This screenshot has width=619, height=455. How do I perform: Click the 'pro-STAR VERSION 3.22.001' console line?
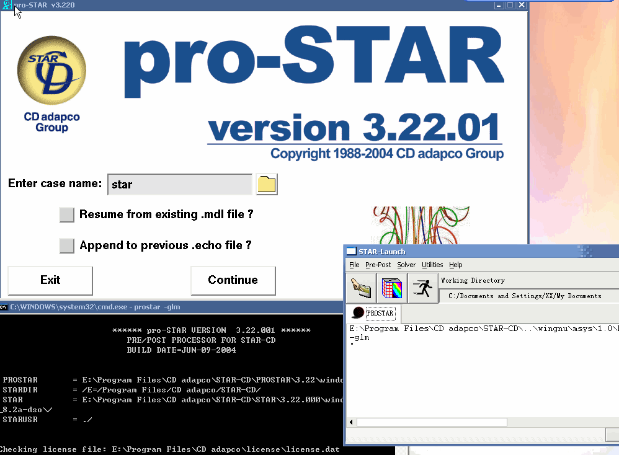click(212, 330)
